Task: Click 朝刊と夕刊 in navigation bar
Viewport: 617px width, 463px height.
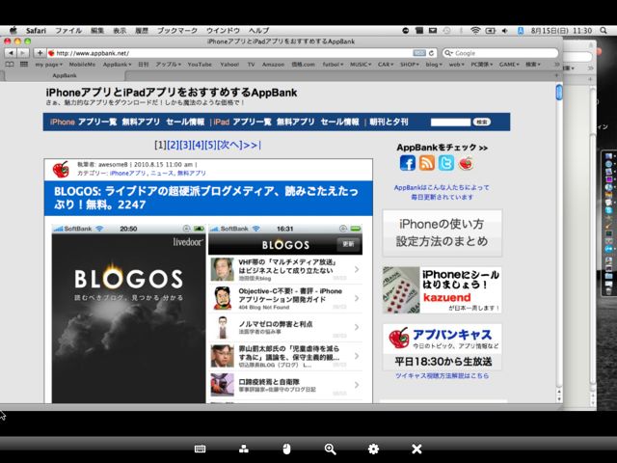Action: click(x=389, y=123)
